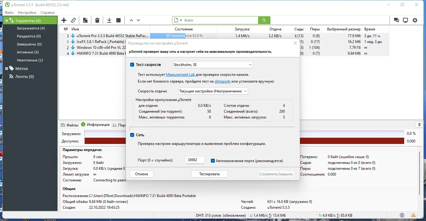The image size is (426, 221).
Task: Click the uTorrent Pro row progress bar
Action: point(184,36)
